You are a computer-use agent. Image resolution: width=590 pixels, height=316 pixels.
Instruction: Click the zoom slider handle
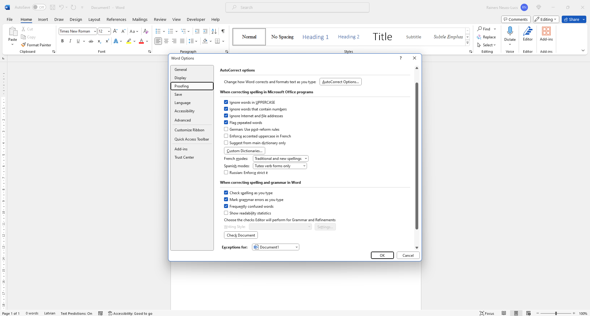(x=556, y=313)
